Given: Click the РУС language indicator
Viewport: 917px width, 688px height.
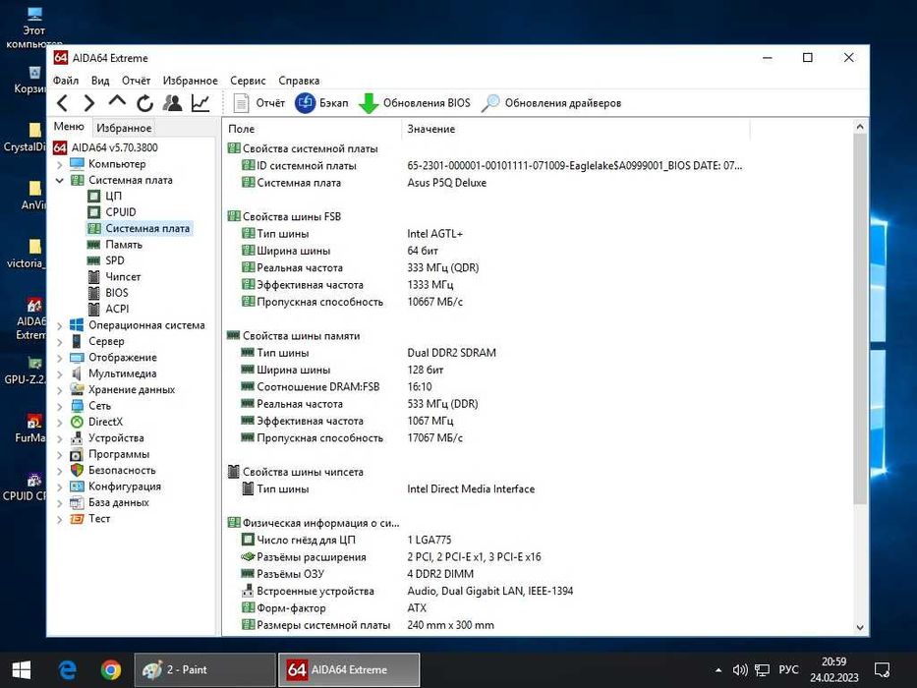Looking at the screenshot, I should (788, 670).
